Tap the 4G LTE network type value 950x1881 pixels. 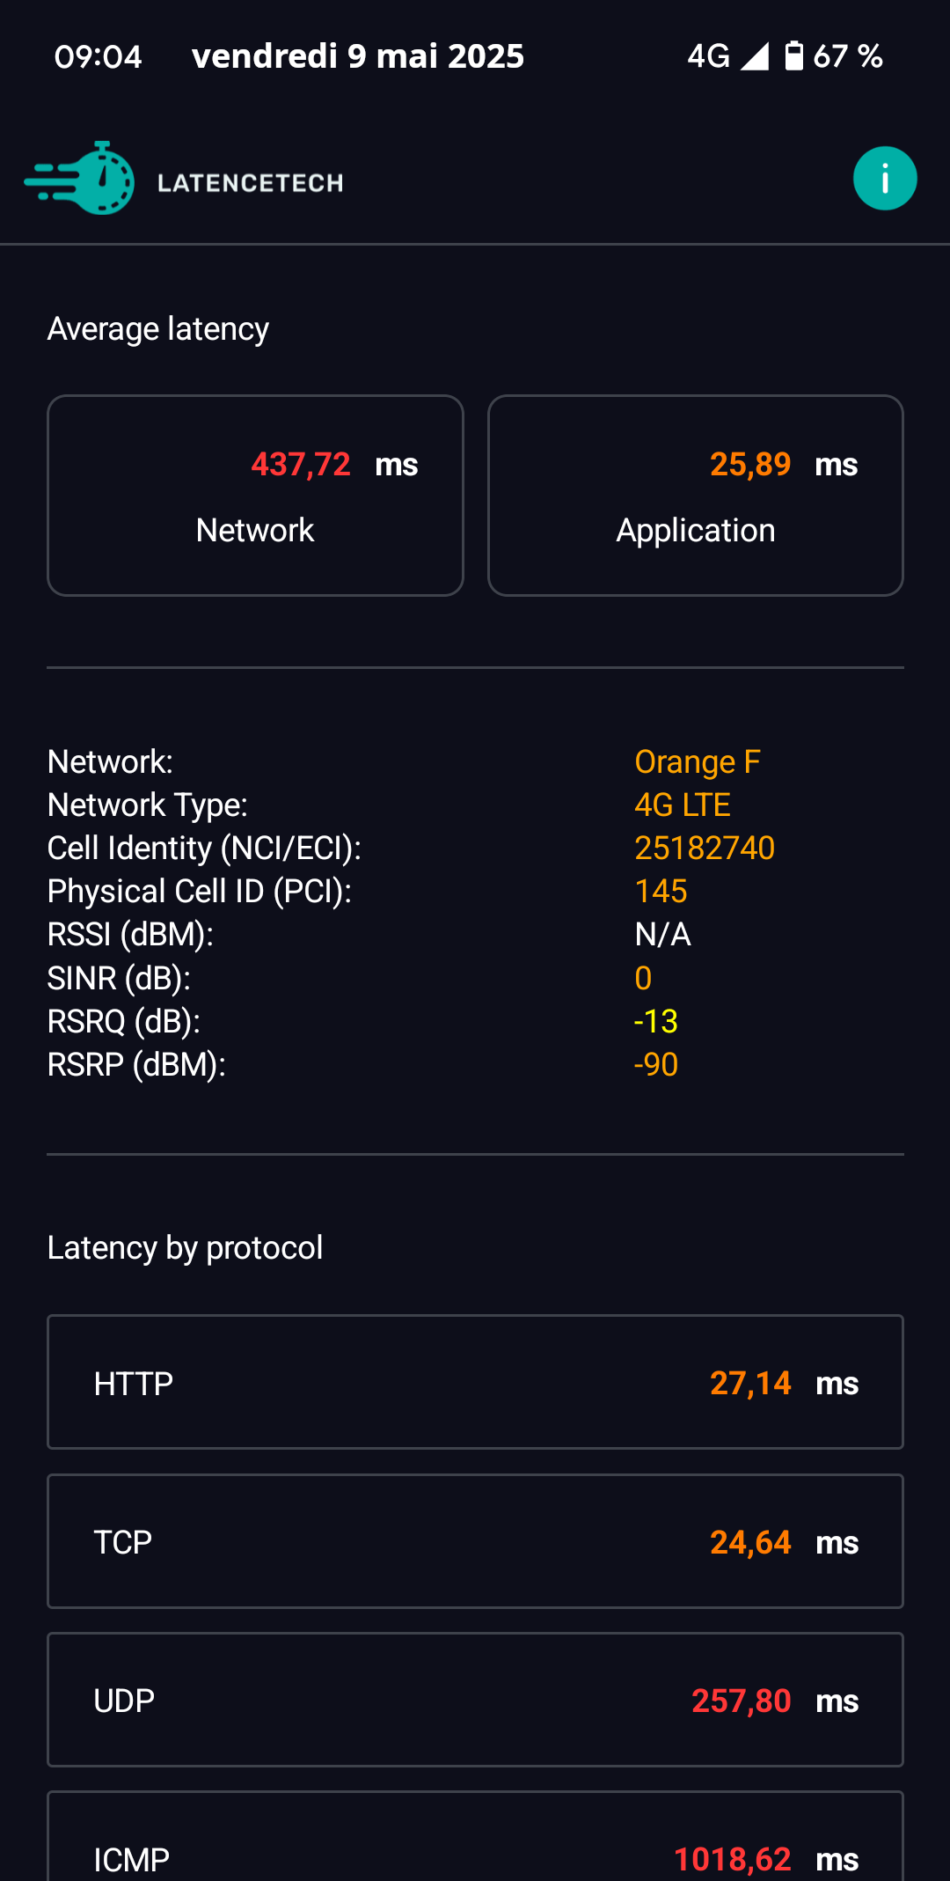(x=683, y=805)
